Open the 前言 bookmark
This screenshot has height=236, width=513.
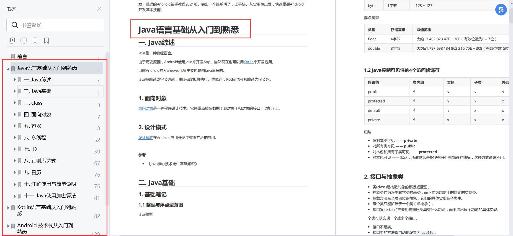click(x=22, y=57)
